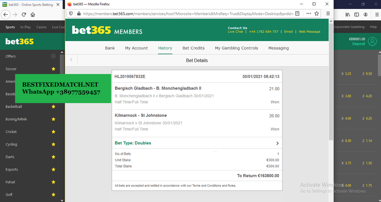
Task: Toggle Boxing/MMA favorite star
Action: [54, 119]
